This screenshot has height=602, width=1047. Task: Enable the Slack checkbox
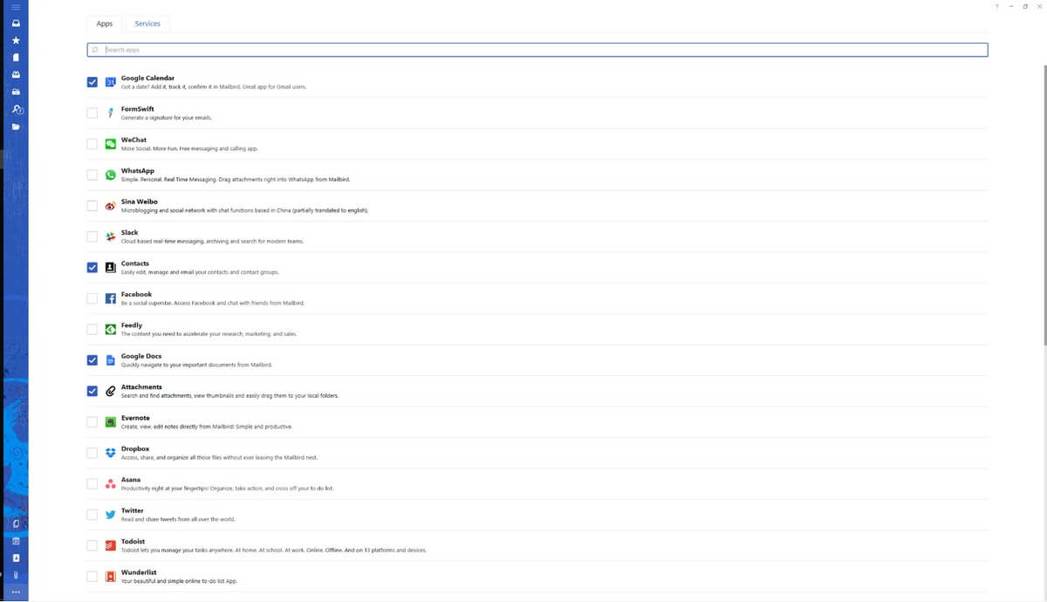pyautogui.click(x=92, y=236)
